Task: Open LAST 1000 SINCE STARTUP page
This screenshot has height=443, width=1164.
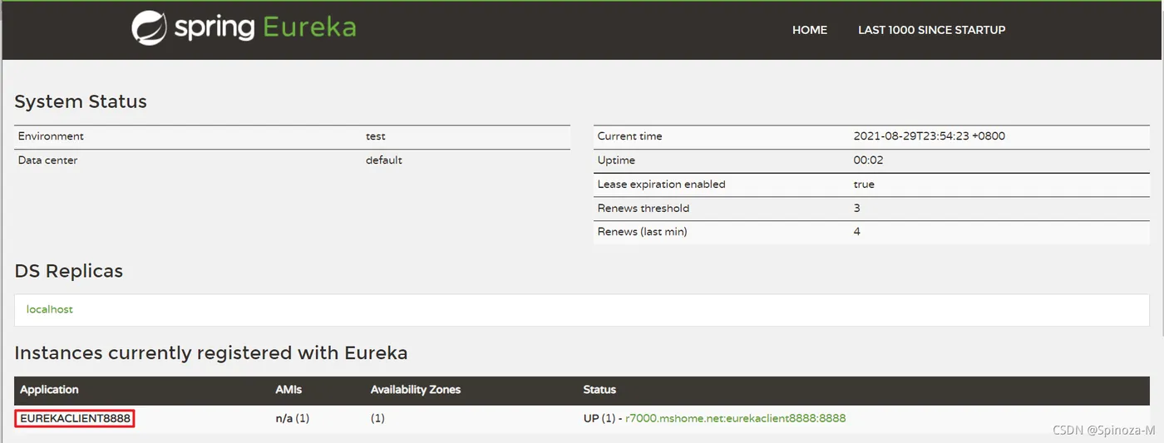Action: pyautogui.click(x=932, y=30)
